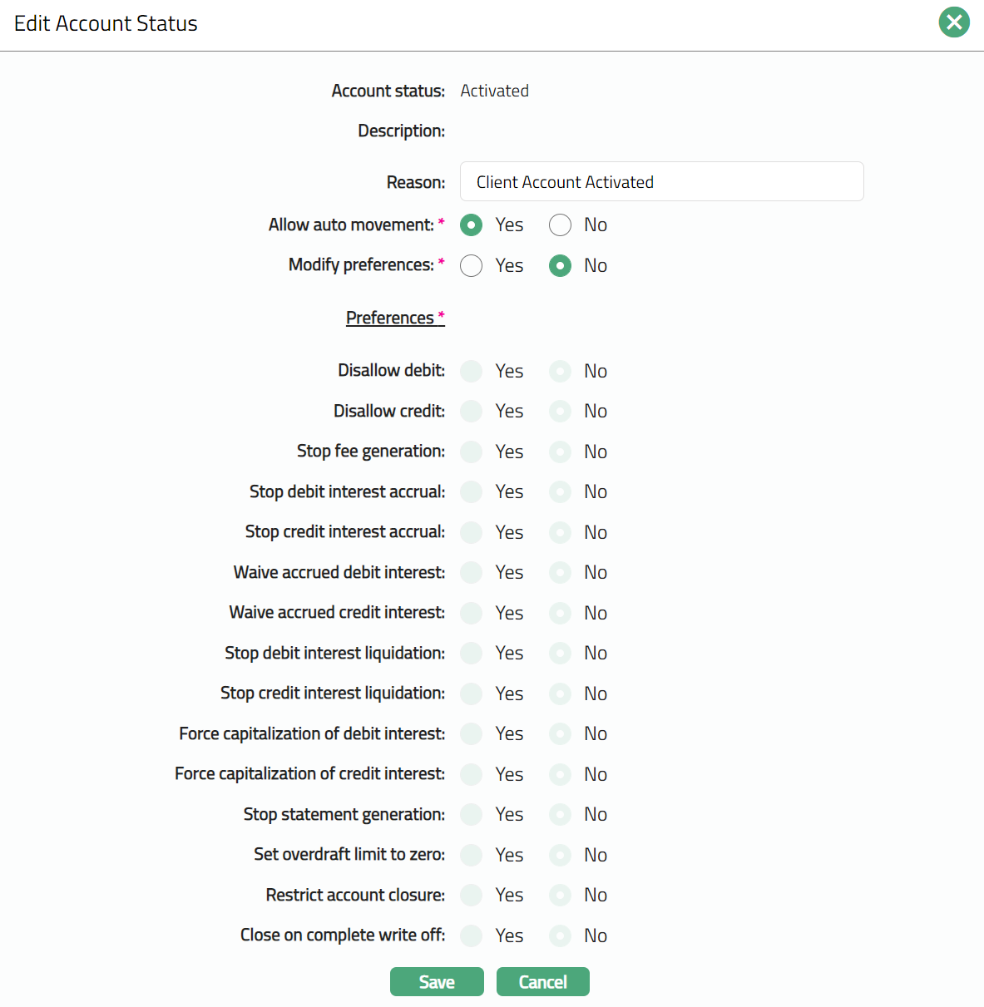Click the Save button
Screen dimensions: 984x1007
tap(437, 981)
